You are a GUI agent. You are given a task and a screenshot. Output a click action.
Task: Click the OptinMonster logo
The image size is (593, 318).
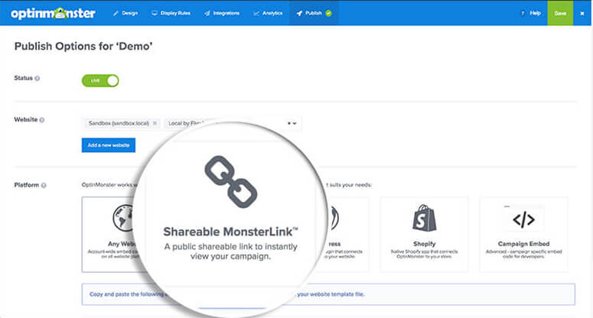click(x=53, y=13)
